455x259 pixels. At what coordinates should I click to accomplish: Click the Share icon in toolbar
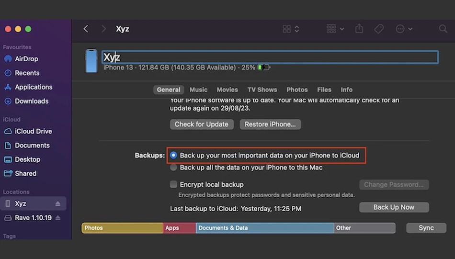pyautogui.click(x=359, y=29)
